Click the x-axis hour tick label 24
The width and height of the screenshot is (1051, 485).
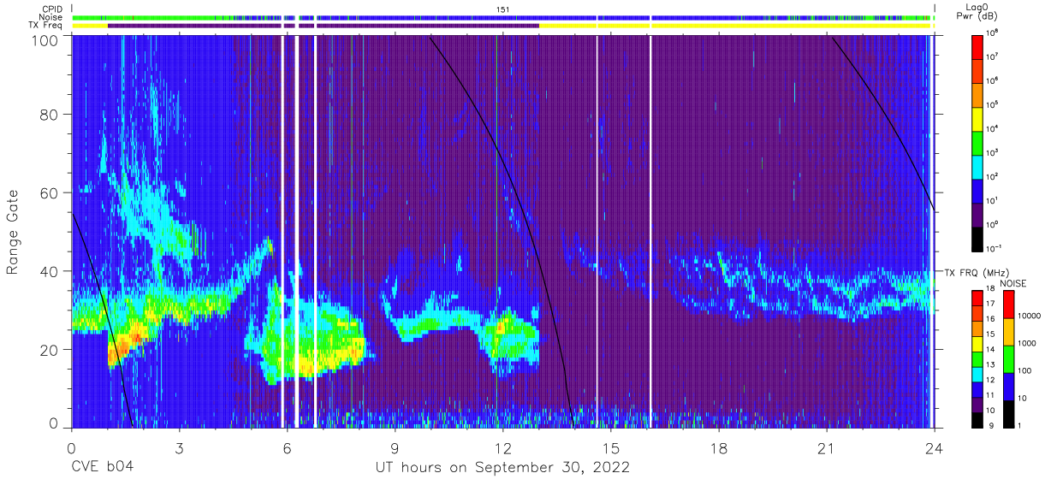[935, 447]
